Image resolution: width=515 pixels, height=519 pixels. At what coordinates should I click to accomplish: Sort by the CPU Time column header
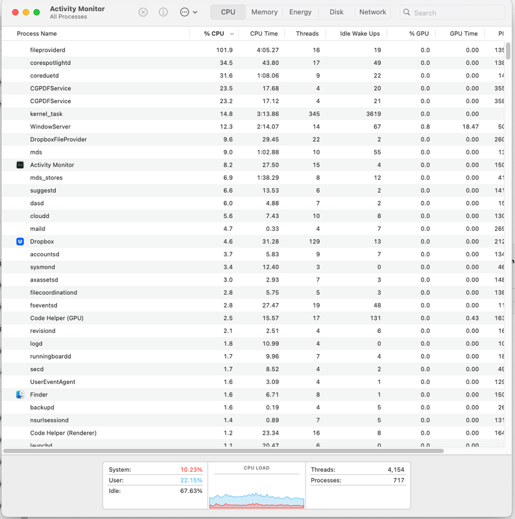pos(264,34)
